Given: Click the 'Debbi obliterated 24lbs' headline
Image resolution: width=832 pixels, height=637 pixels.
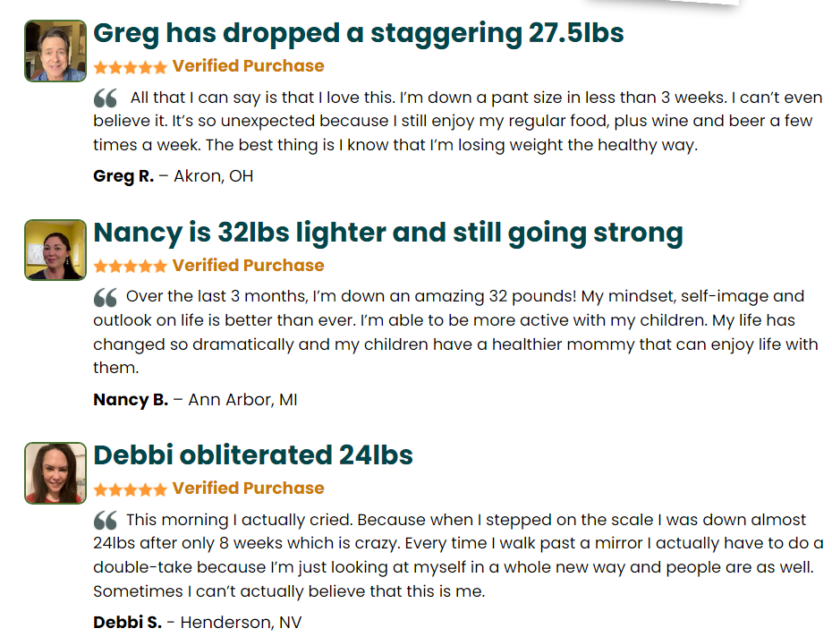Looking at the screenshot, I should pos(253,455).
